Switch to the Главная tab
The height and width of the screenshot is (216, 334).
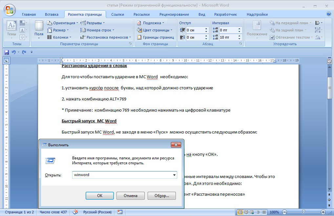pos(29,14)
